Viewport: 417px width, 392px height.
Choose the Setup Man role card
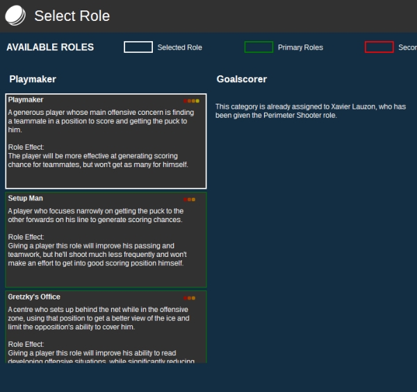coord(106,240)
